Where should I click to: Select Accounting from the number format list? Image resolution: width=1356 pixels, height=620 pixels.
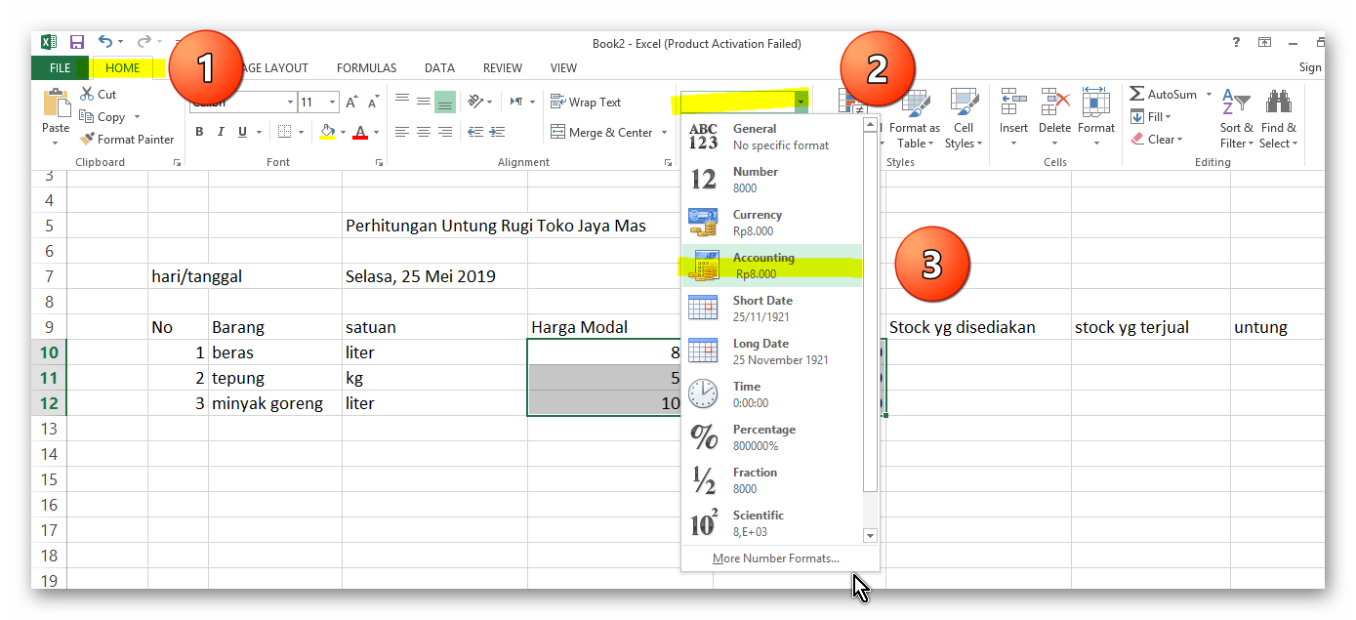[x=771, y=264]
